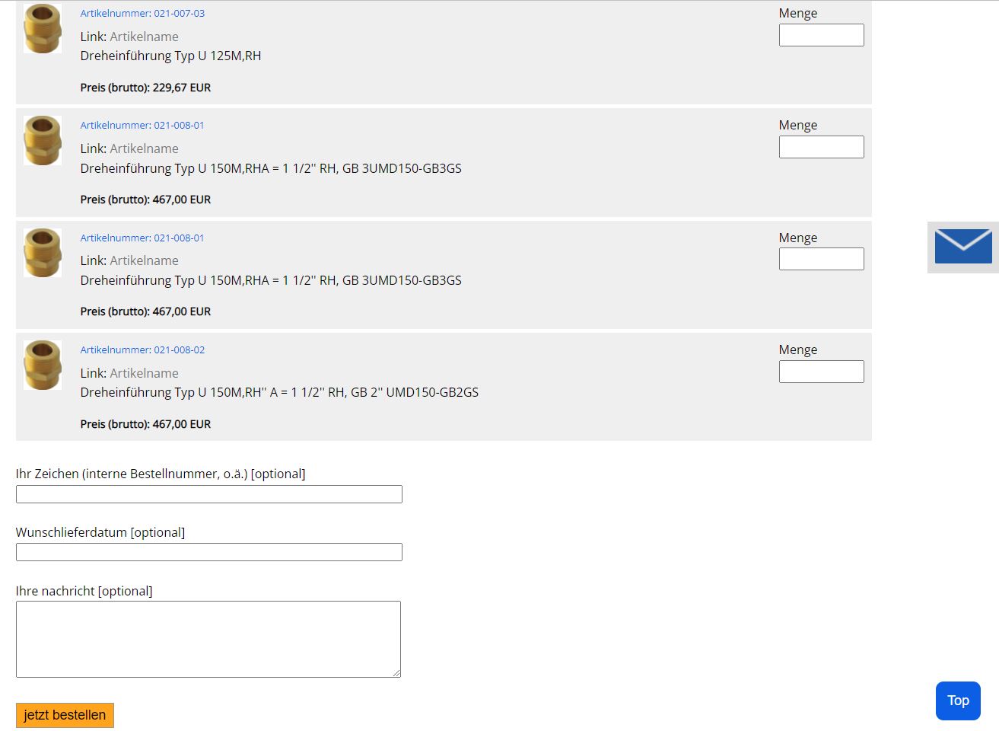Click the Ihr Zeichen reference input field
Screen dimensions: 999x731
click(x=208, y=494)
